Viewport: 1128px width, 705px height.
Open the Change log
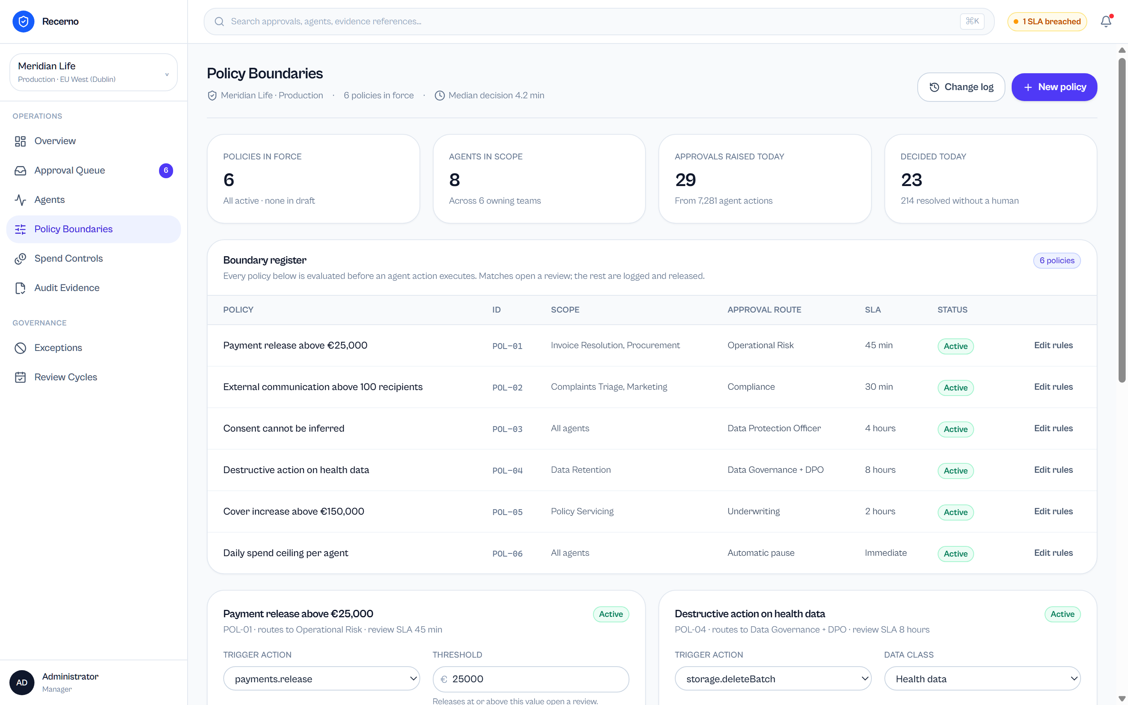961,87
